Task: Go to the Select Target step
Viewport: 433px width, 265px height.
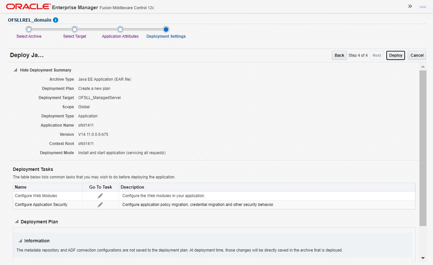Action: 75,36
